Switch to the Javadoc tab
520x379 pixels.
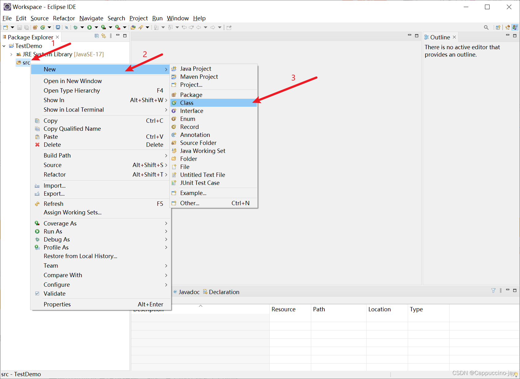186,292
